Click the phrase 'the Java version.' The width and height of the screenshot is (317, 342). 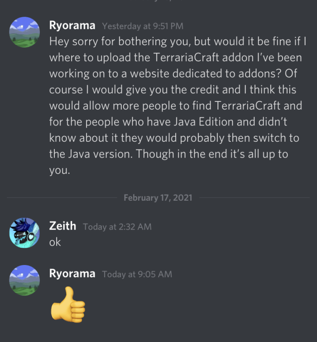pyautogui.click(x=91, y=154)
